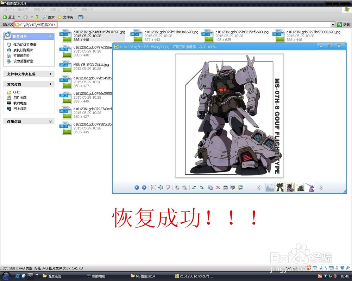Open 我的电脑 in the sidebar
Viewport: 352px width, 281px height.
coord(20,103)
